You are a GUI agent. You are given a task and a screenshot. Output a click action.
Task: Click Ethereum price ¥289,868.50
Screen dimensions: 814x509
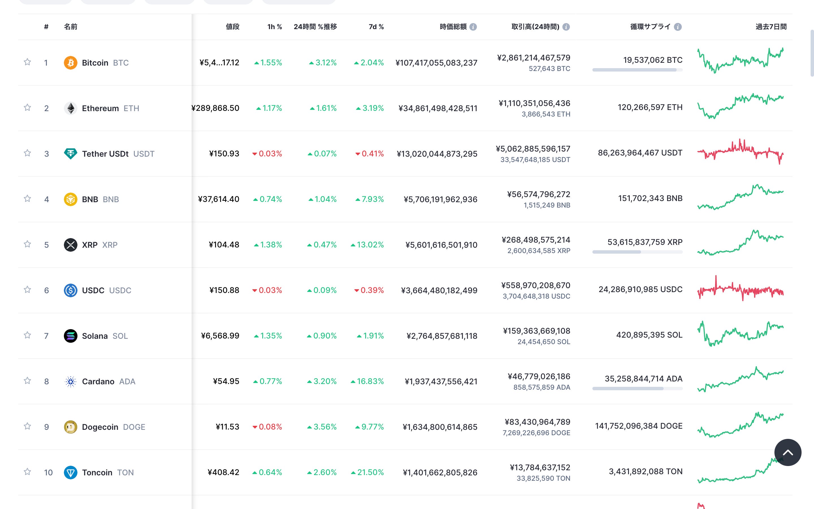point(215,108)
